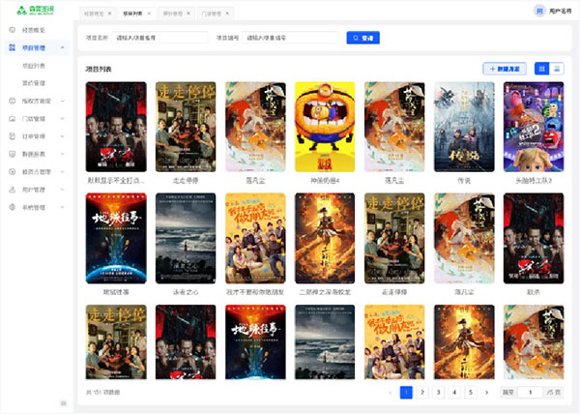580x414 pixels.
Task: Click the 订单管理 sidebar icon
Action: (12, 135)
